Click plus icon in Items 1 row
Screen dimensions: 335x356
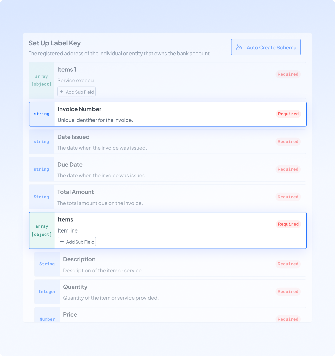click(62, 92)
